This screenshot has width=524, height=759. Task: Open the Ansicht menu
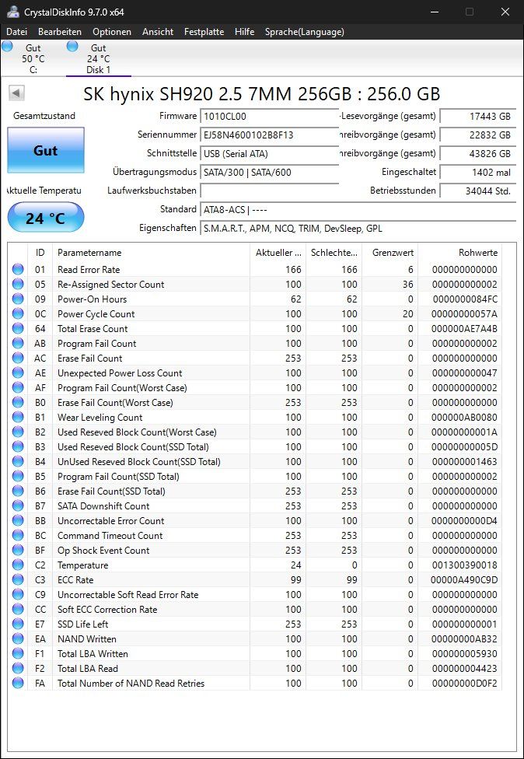(158, 32)
